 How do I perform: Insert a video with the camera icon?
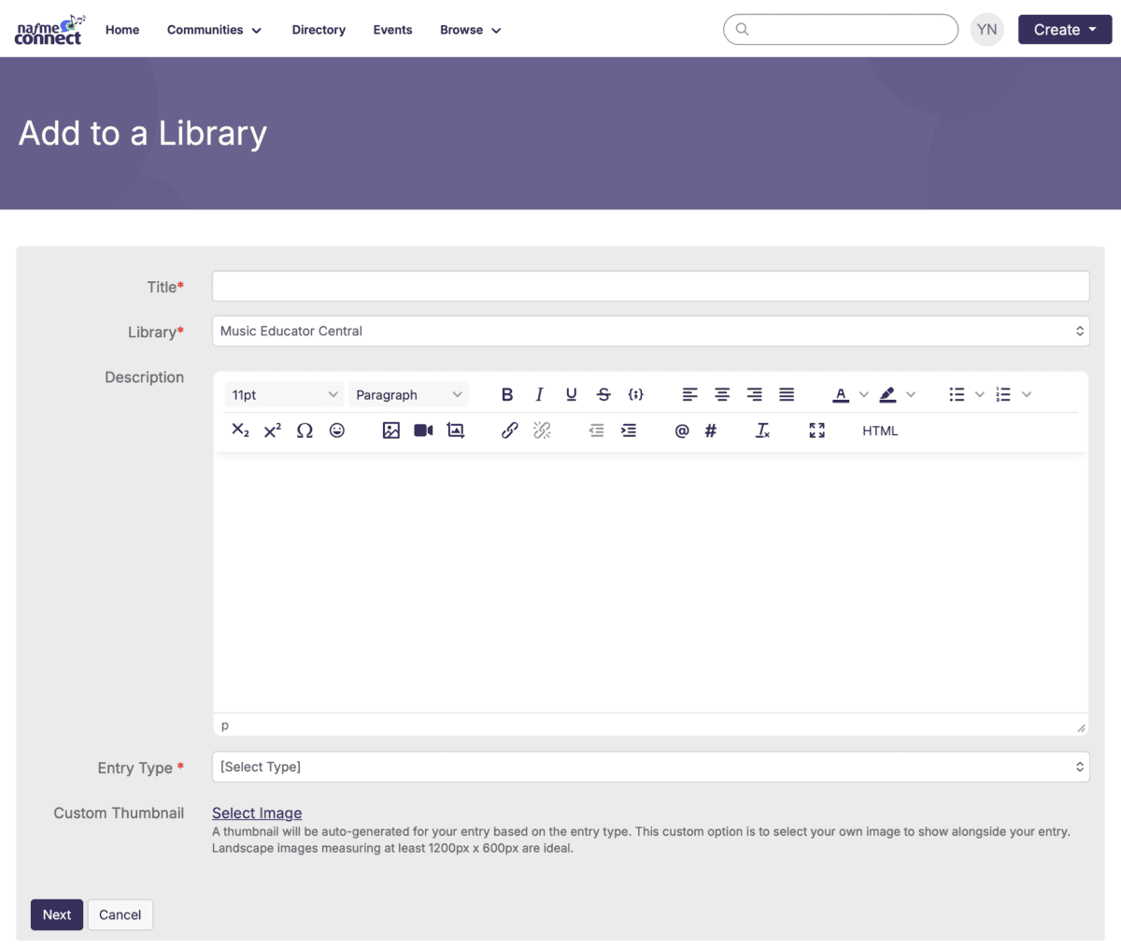423,431
